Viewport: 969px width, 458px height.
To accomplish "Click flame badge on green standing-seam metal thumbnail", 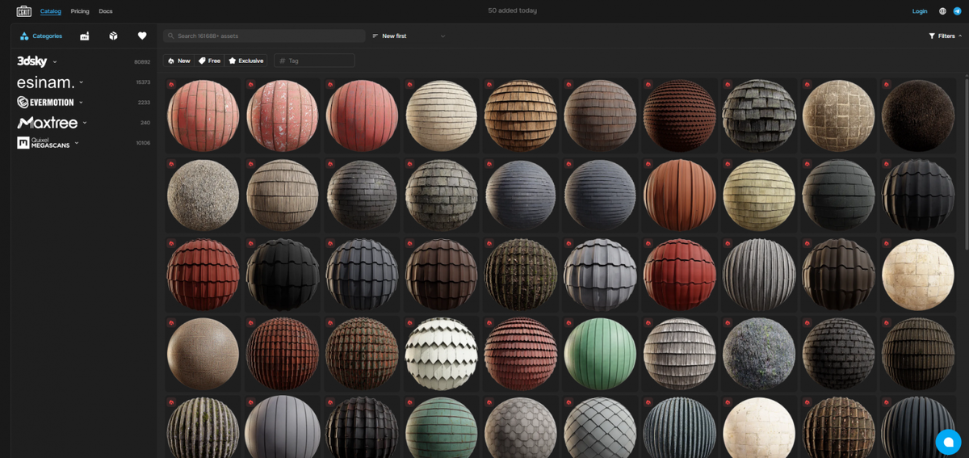I will (568, 323).
